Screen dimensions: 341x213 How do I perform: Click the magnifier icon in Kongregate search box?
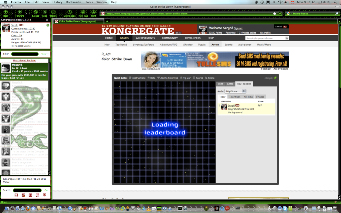coord(287,38)
